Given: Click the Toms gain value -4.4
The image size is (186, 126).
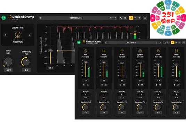Looking at the screenshot, I should click(x=158, y=81).
